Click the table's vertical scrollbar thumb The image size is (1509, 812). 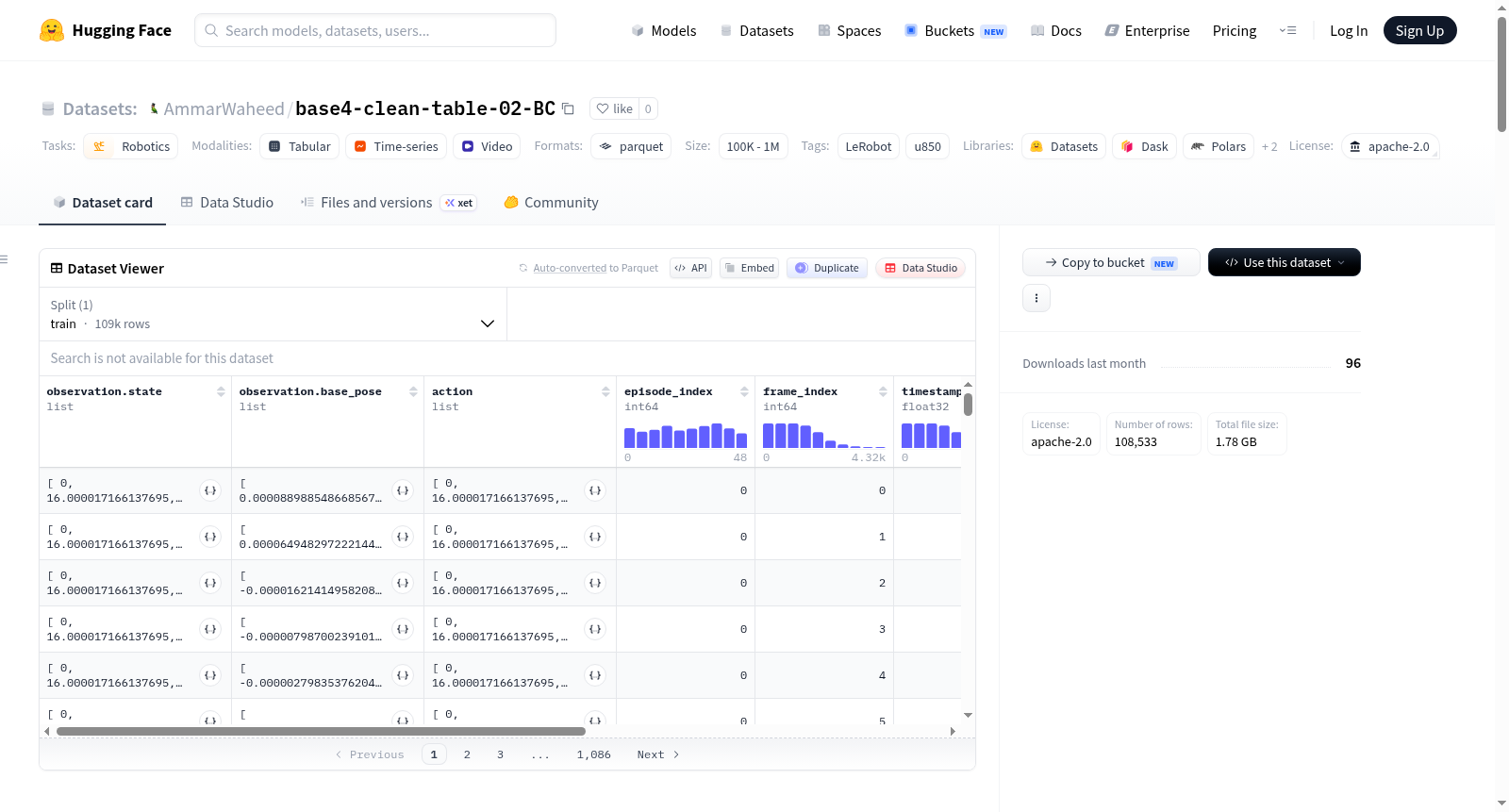968,405
